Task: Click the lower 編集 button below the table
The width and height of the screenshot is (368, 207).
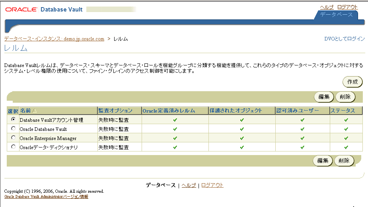Action: [x=323, y=161]
